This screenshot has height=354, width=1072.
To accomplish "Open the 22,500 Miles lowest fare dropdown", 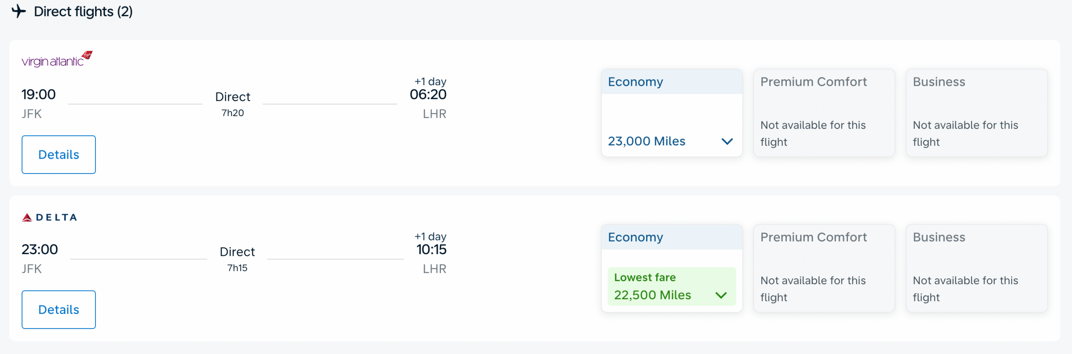I will [x=722, y=295].
